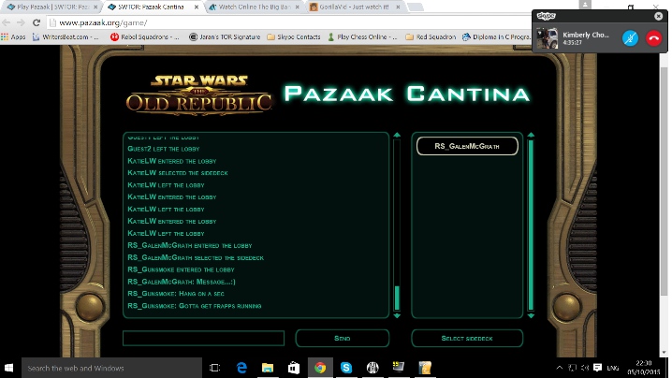Click the Select Sidedeck button
The image size is (672, 378).
[x=467, y=338]
